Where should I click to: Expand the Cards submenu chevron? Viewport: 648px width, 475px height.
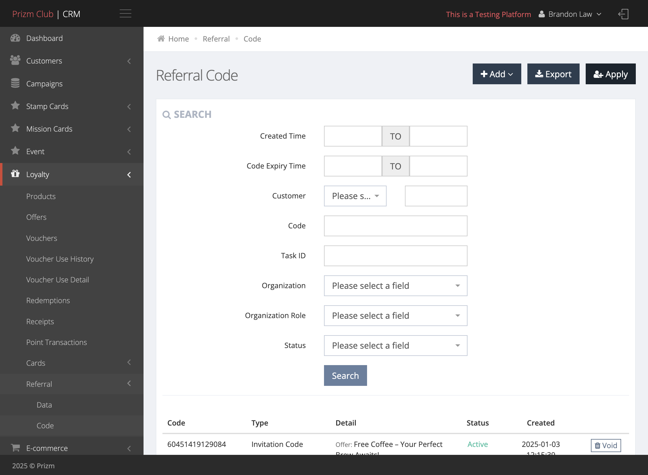[x=129, y=362]
